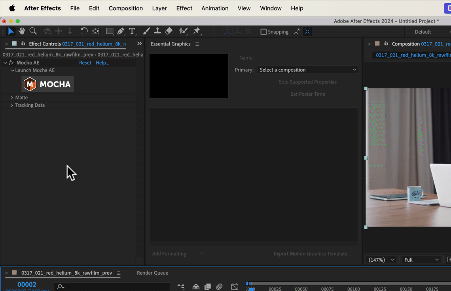Click the composition mini-flowchart icon
This screenshot has height=291, width=451.
tap(181, 286)
